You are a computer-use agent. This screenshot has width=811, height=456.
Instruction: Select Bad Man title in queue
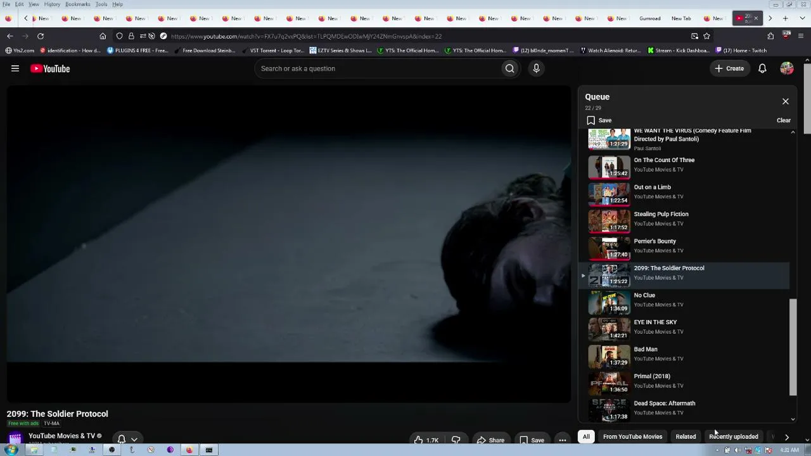[x=646, y=349]
